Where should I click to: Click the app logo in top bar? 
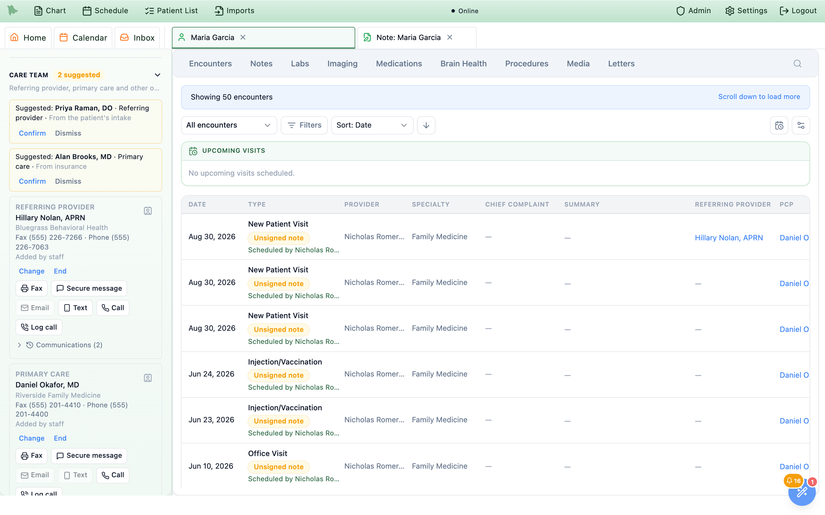13,11
